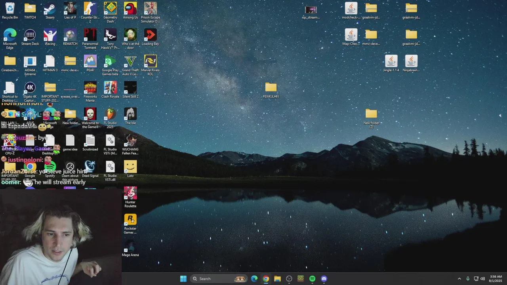The width and height of the screenshot is (507, 285).
Task: Select the Marvel Rivals KOL shortcut
Action: pyautogui.click(x=151, y=65)
